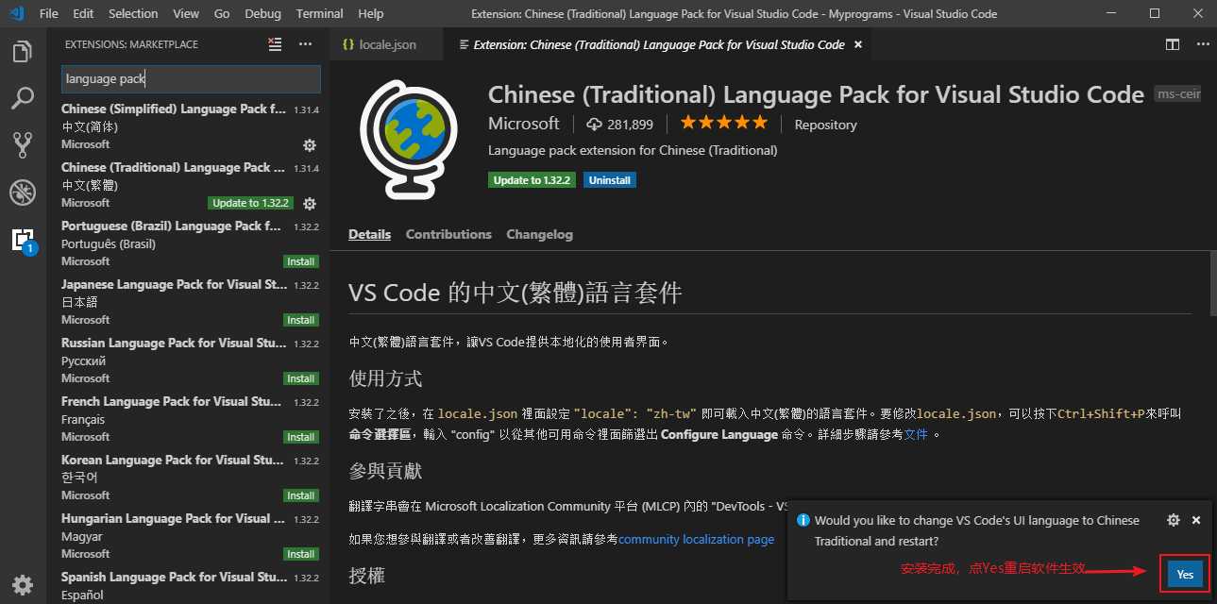Switch to the locale.json tab
This screenshot has width=1217, height=604.
pos(387,44)
